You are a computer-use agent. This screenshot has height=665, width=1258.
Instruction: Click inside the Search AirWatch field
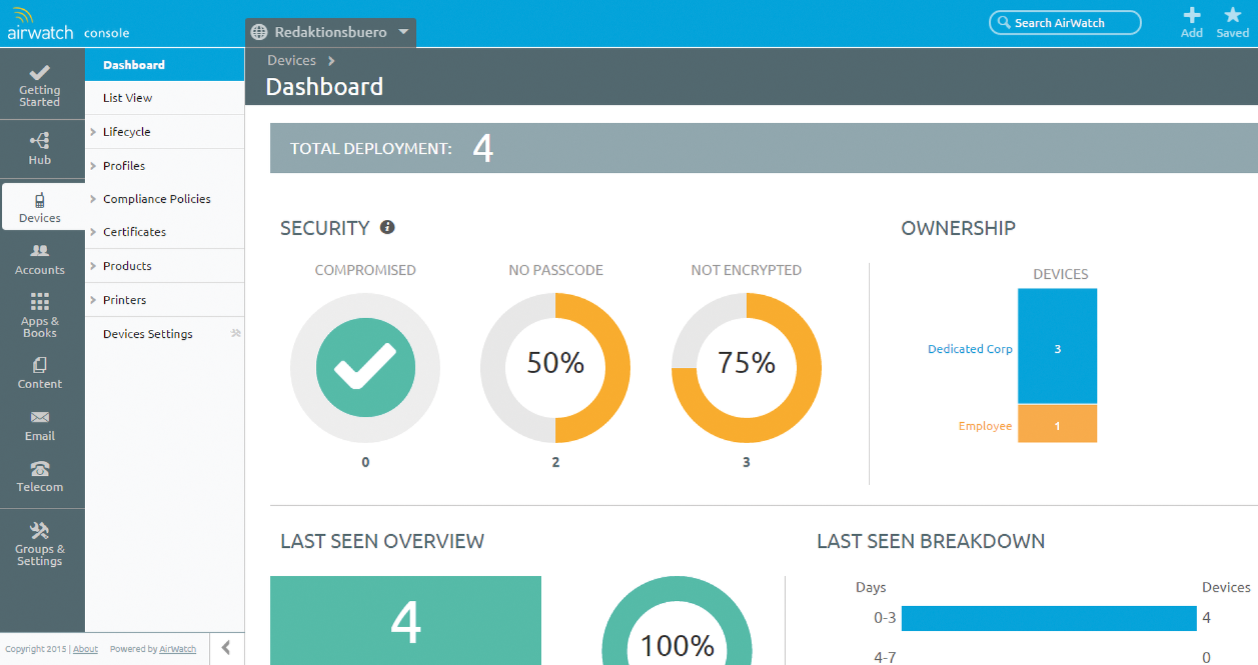pos(1065,22)
